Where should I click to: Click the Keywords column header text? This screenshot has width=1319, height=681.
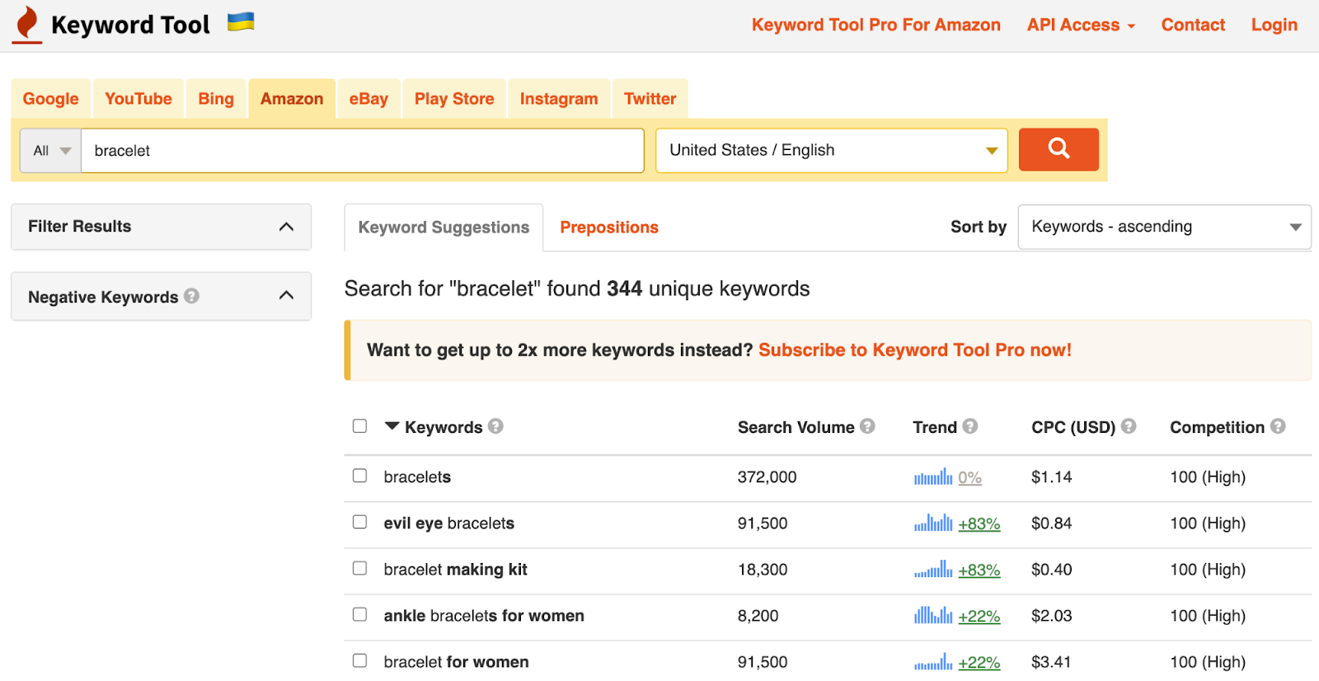[444, 427]
